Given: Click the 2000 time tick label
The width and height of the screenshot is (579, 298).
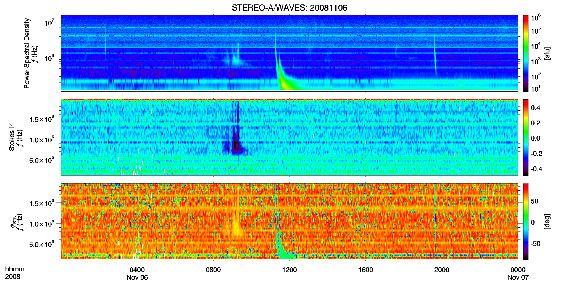Looking at the screenshot, I should (x=442, y=270).
